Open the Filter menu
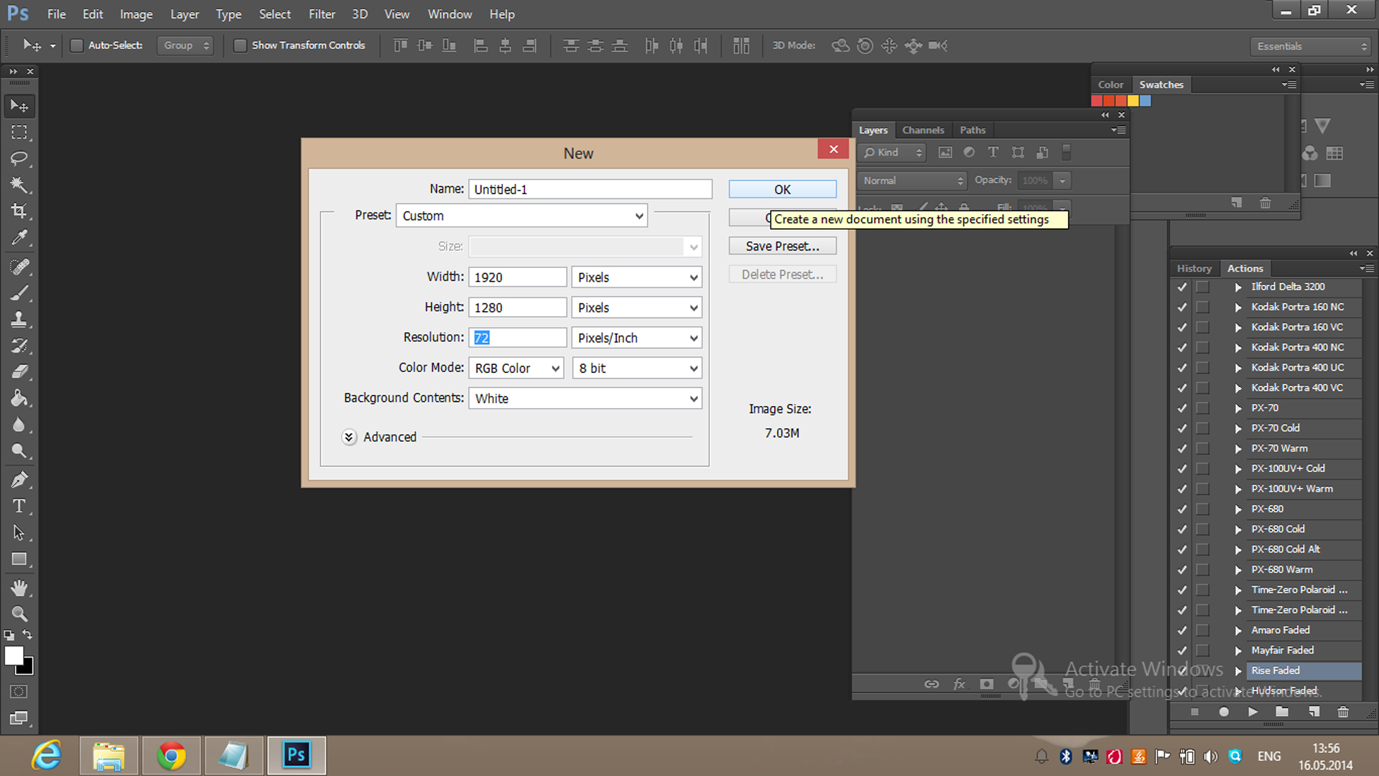Image resolution: width=1379 pixels, height=776 pixels. pos(322,14)
